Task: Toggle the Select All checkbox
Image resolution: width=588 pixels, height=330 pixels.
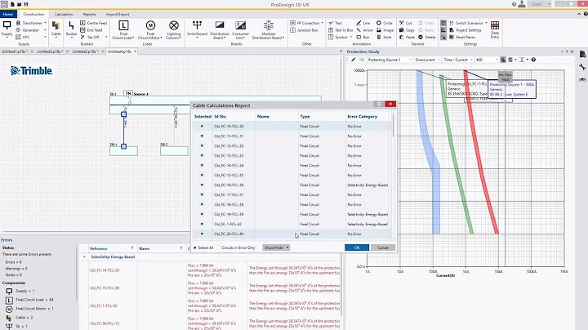Action: coord(195,247)
